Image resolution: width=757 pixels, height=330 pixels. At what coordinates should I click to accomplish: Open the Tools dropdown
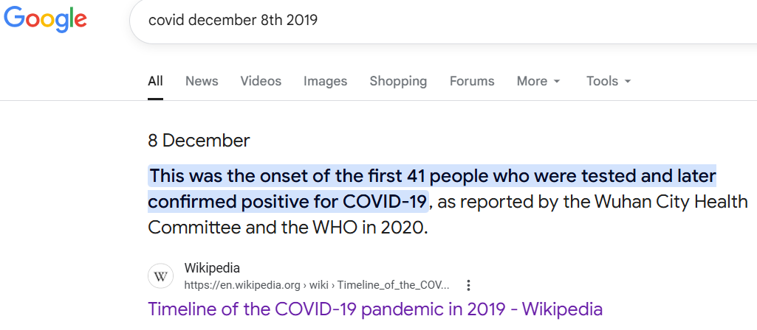[609, 81]
